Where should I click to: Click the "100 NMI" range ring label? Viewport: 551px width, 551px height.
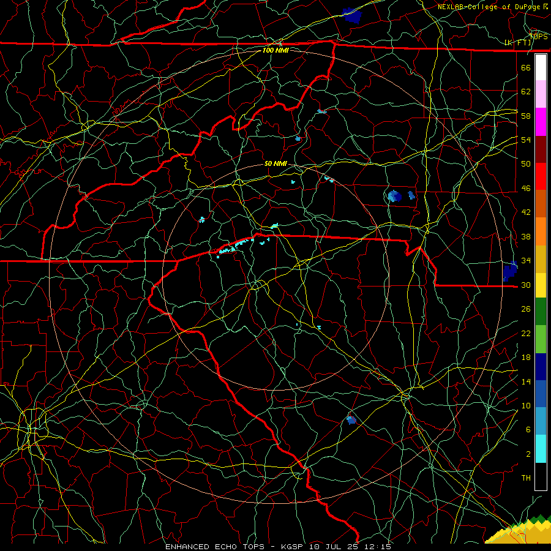click(275, 50)
